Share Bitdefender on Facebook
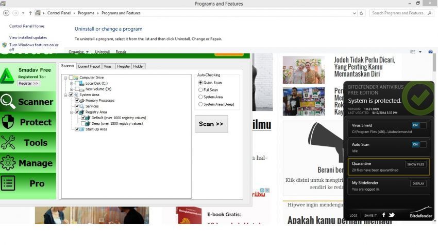 [x=383, y=215]
